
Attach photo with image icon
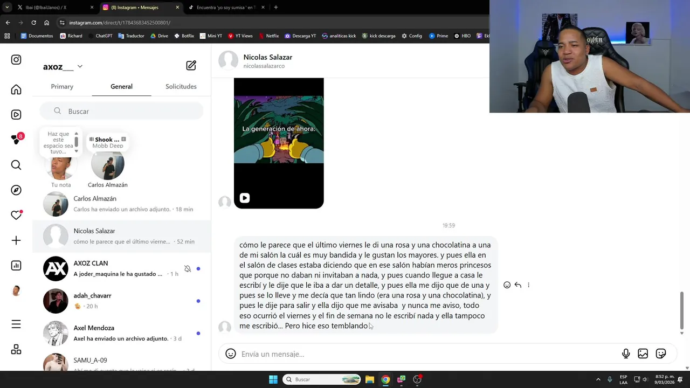tap(643, 354)
